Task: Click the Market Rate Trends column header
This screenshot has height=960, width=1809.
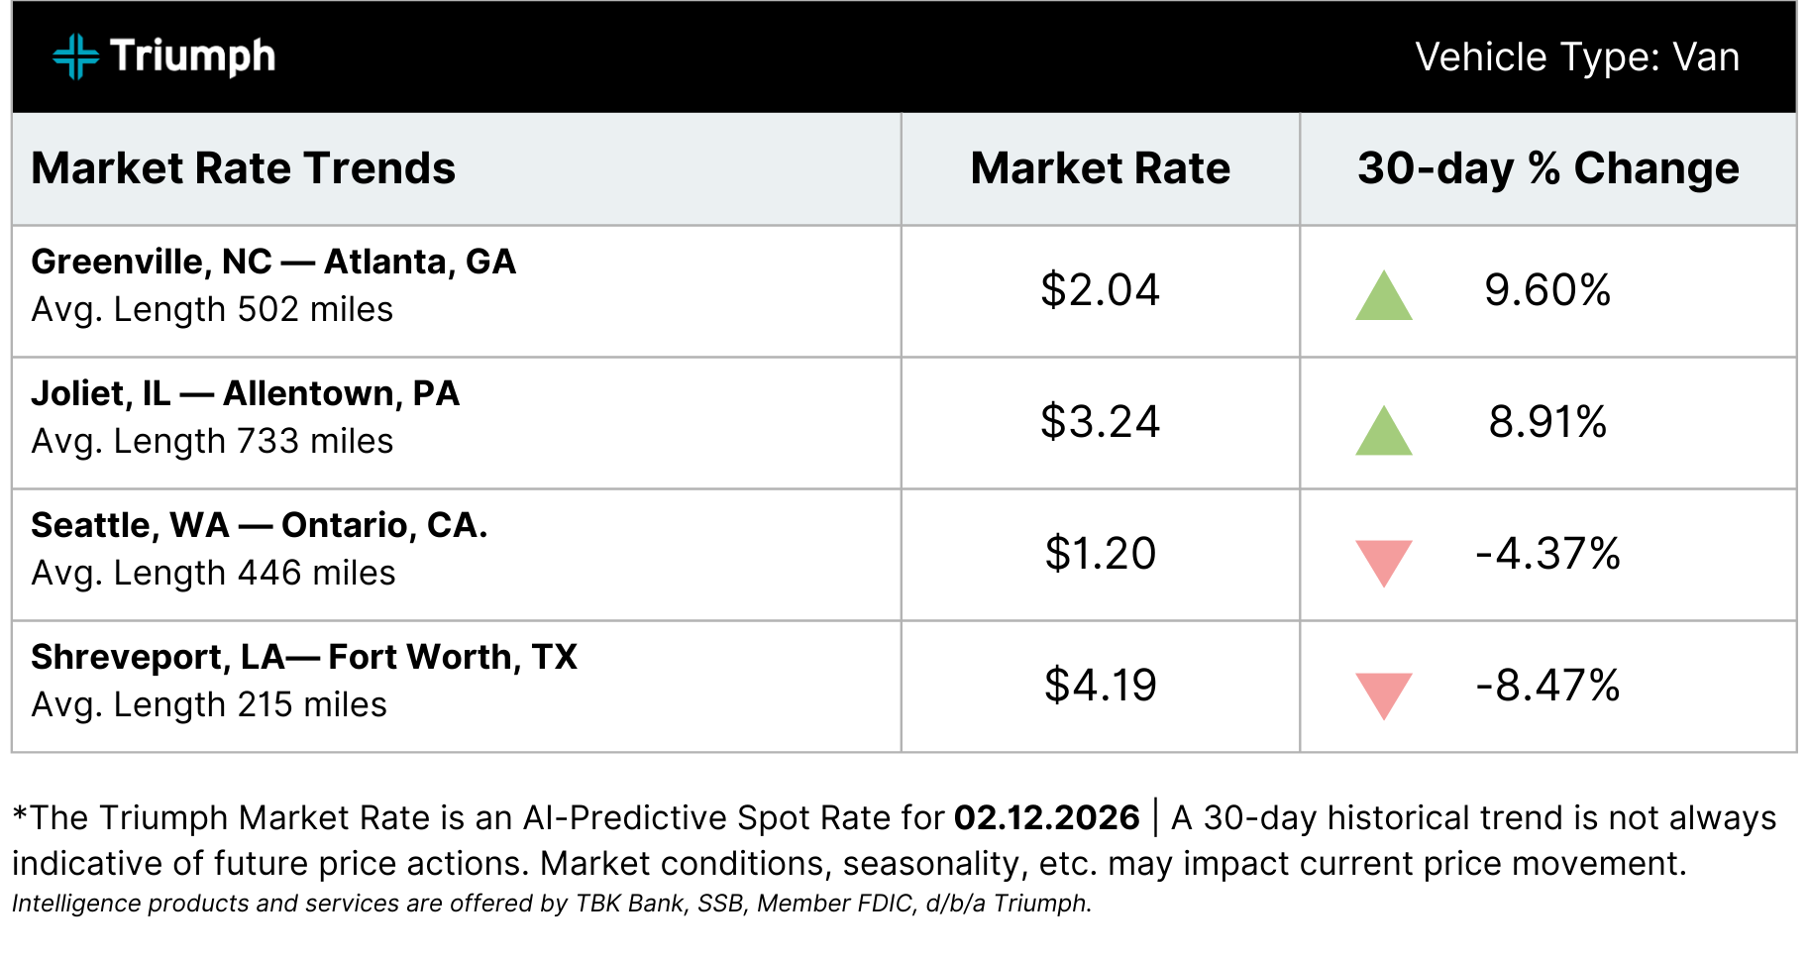Action: pos(244,168)
